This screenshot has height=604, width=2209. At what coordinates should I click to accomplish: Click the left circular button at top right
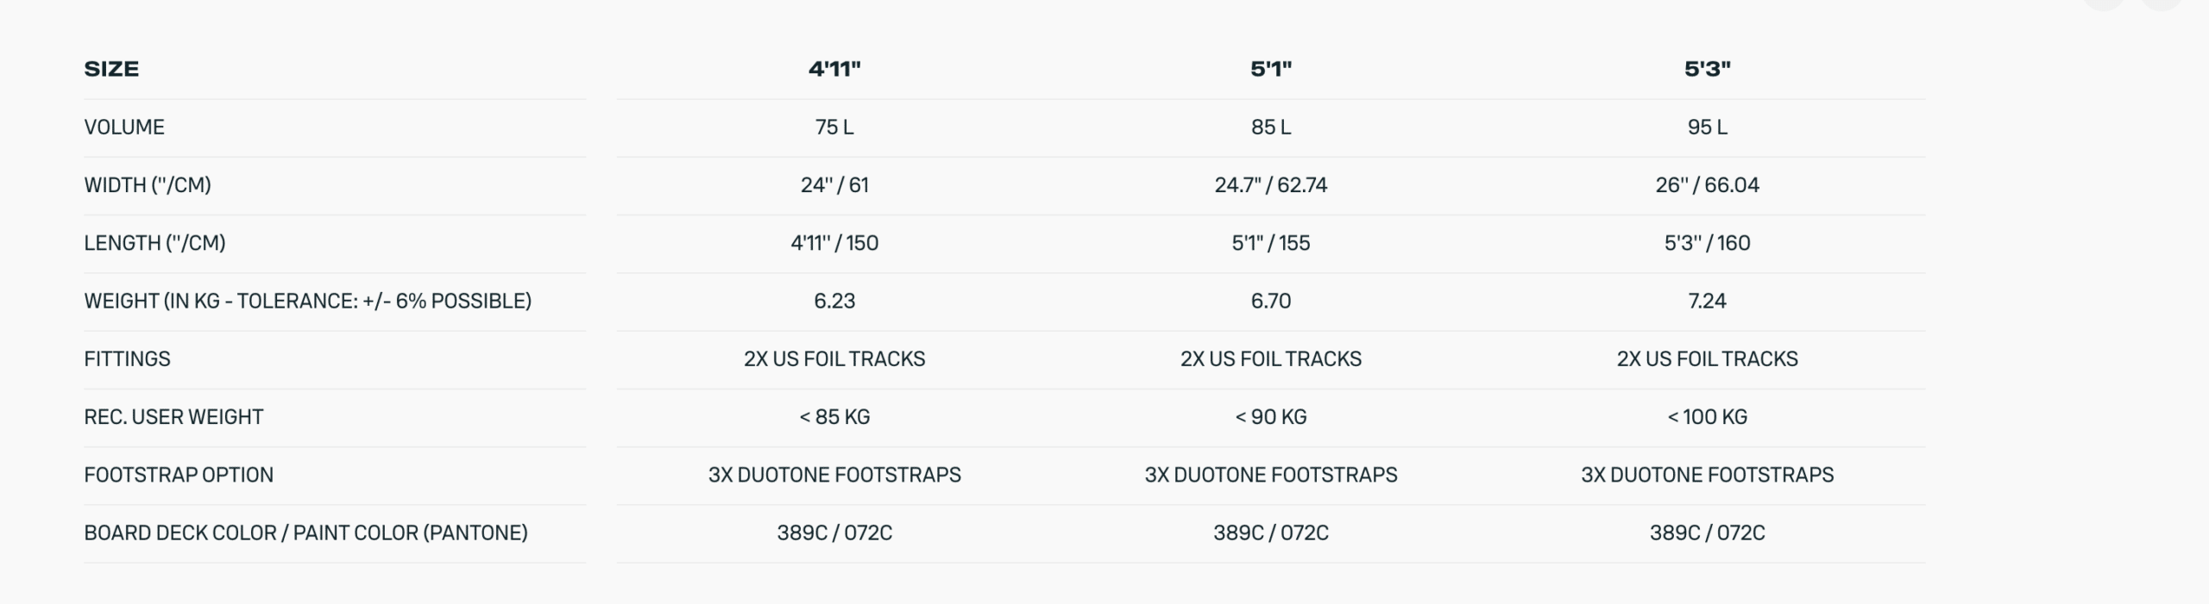click(x=2105, y=3)
